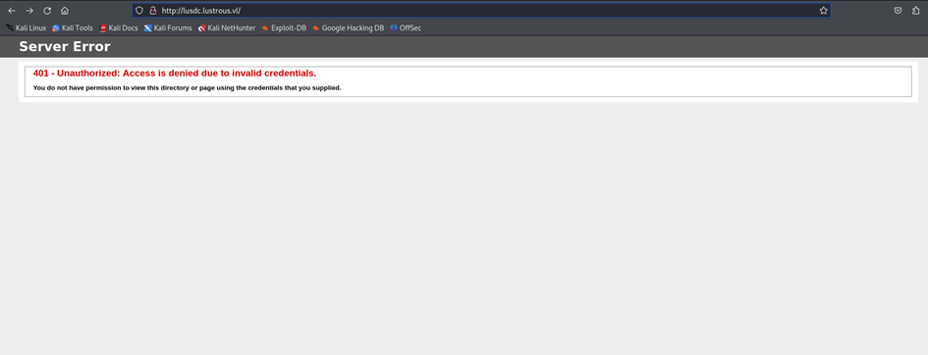Viewport: 928px width, 355px height.
Task: Open the Kali Linux bookmark
Action: click(27, 27)
